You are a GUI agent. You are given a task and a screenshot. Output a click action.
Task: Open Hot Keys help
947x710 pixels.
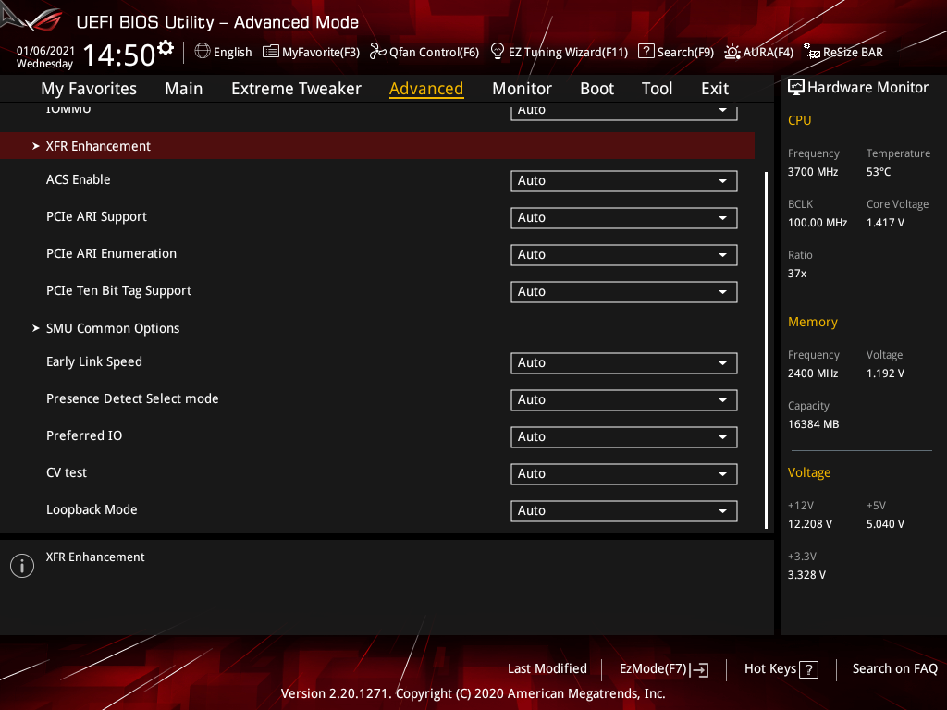[781, 669]
